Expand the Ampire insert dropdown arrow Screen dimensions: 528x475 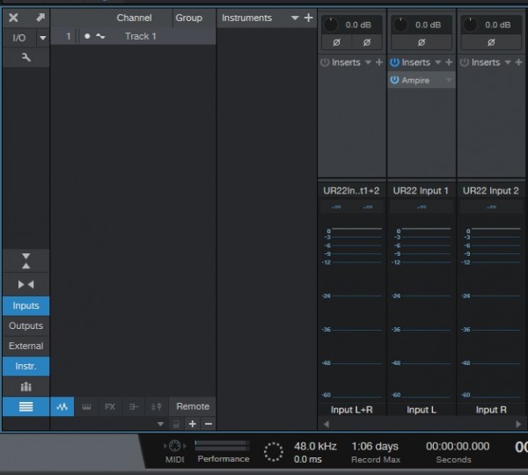(448, 80)
